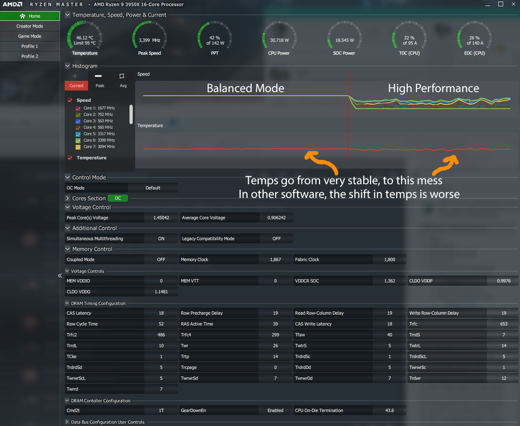
Task: Click the TDC (CPU) gauge dial
Action: click(x=409, y=36)
